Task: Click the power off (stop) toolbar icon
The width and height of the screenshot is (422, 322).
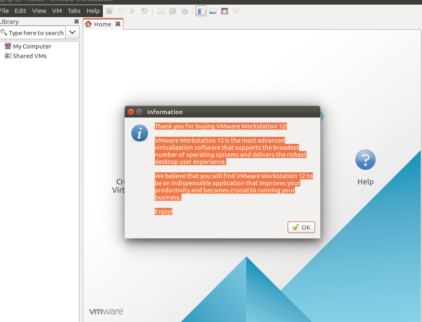Action: 109,11
